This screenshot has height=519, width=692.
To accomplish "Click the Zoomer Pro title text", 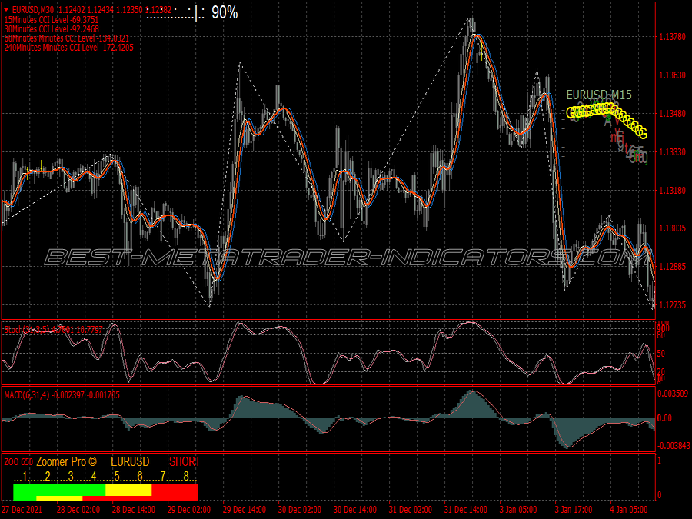I will point(66,461).
